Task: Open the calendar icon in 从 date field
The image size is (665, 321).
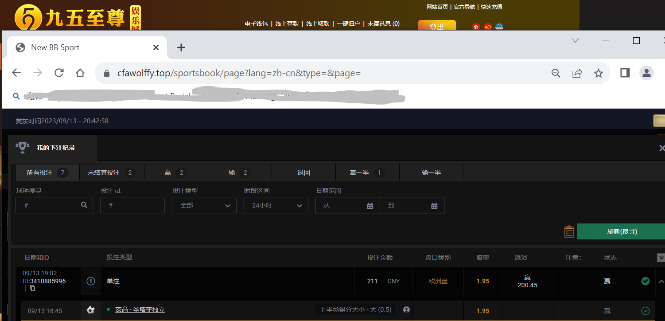Action: tap(370, 206)
